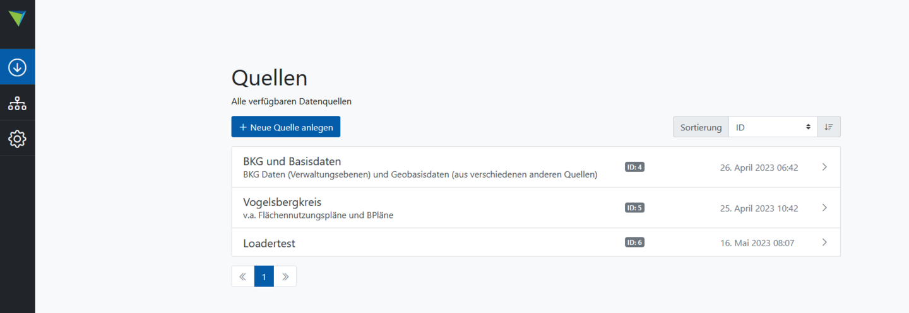Screen dimensions: 909x313
Task: Click chevron arrow of Vogelsbergkreis row
Action: point(824,208)
